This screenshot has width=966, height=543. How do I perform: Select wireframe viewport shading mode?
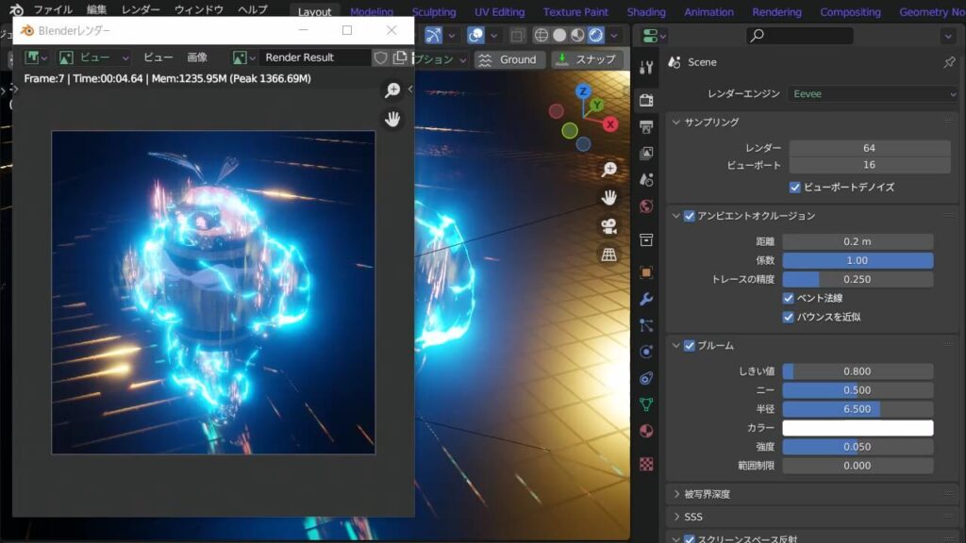coord(541,35)
